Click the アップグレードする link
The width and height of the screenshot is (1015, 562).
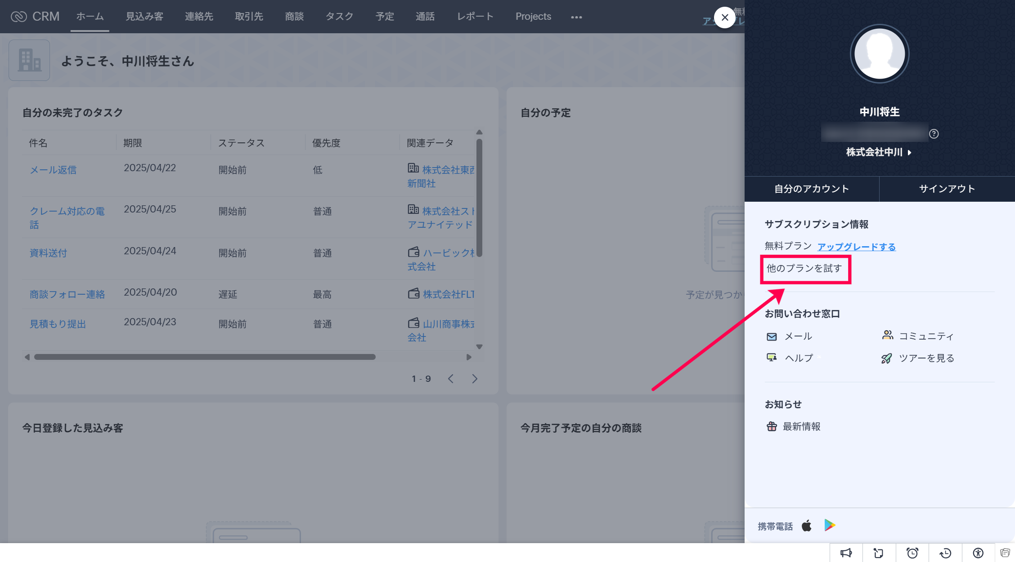(x=856, y=247)
